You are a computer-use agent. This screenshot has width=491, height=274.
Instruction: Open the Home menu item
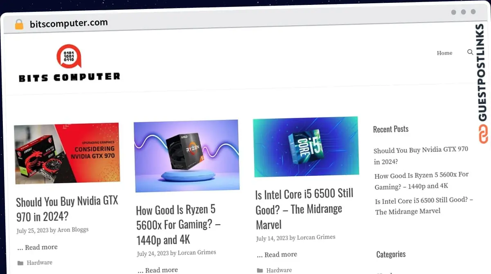tap(444, 53)
